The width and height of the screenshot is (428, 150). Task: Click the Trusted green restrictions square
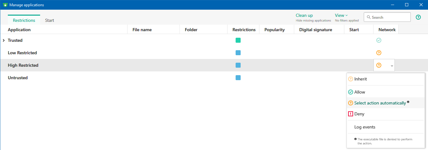[x=238, y=40]
